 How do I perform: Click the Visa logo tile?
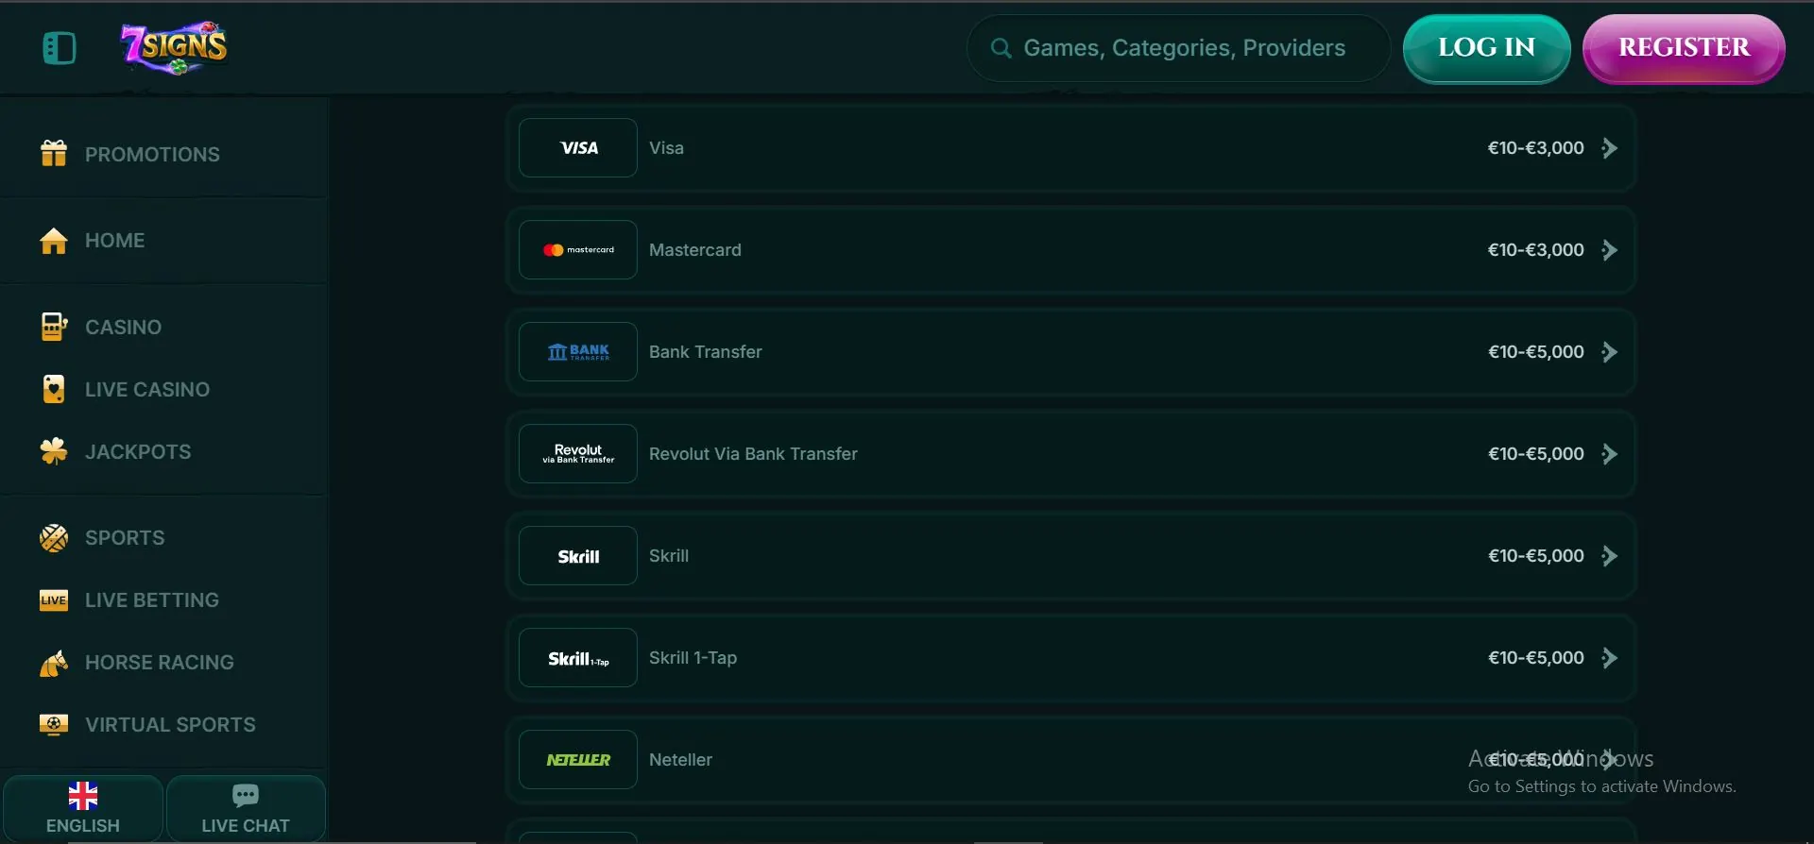click(x=578, y=147)
